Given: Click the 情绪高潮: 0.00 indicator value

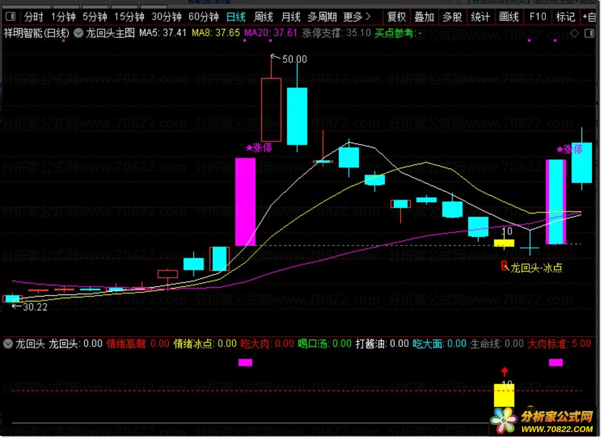Looking at the screenshot, I should point(138,344).
